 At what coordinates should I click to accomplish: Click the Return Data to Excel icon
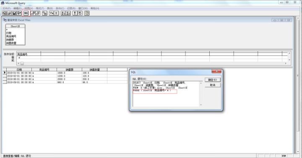[x=19, y=13]
